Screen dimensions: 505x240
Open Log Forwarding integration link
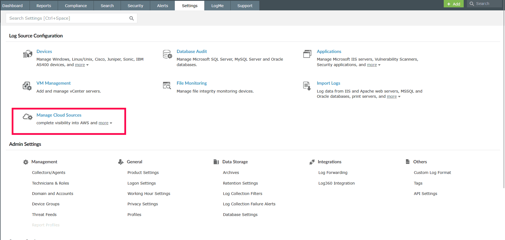click(x=333, y=173)
